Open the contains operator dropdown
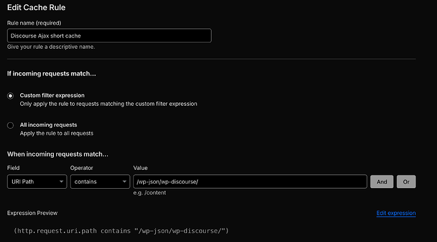The image size is (437, 242). (x=100, y=182)
